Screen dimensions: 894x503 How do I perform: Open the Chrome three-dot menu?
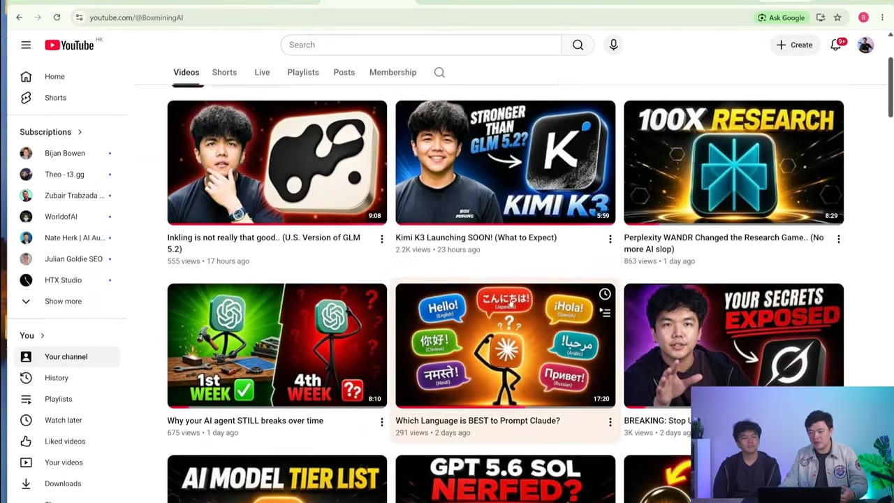click(x=882, y=17)
